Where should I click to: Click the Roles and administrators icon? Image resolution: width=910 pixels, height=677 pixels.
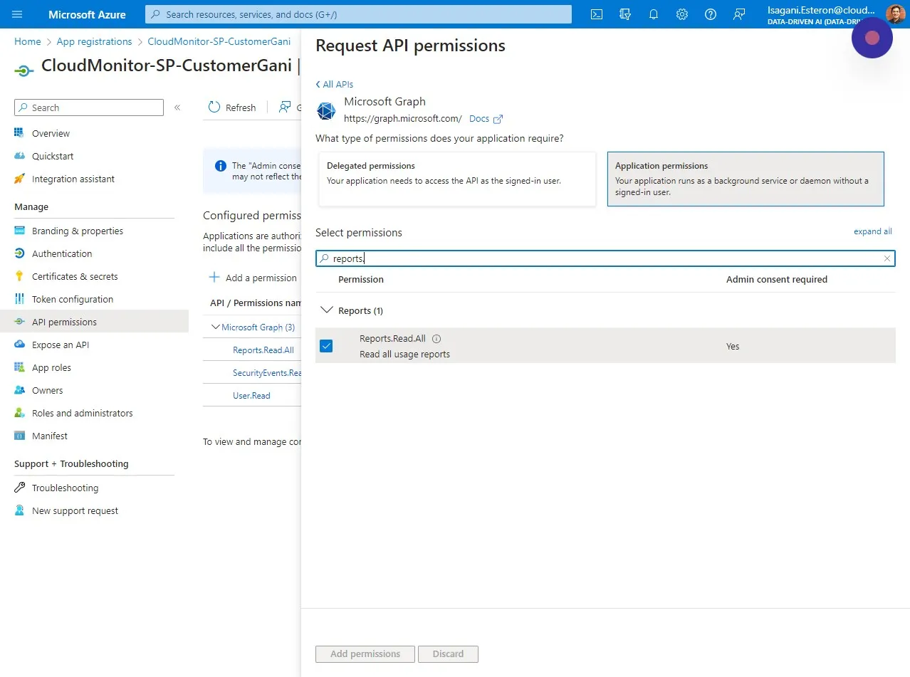pos(19,413)
